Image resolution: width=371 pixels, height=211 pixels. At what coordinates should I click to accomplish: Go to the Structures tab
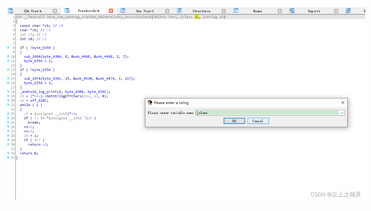click(201, 11)
